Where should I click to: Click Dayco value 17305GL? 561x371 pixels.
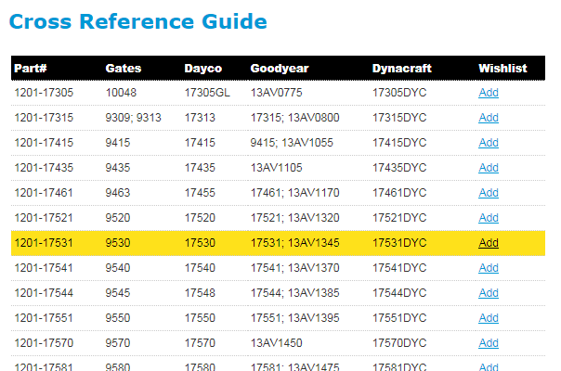pyautogui.click(x=207, y=93)
